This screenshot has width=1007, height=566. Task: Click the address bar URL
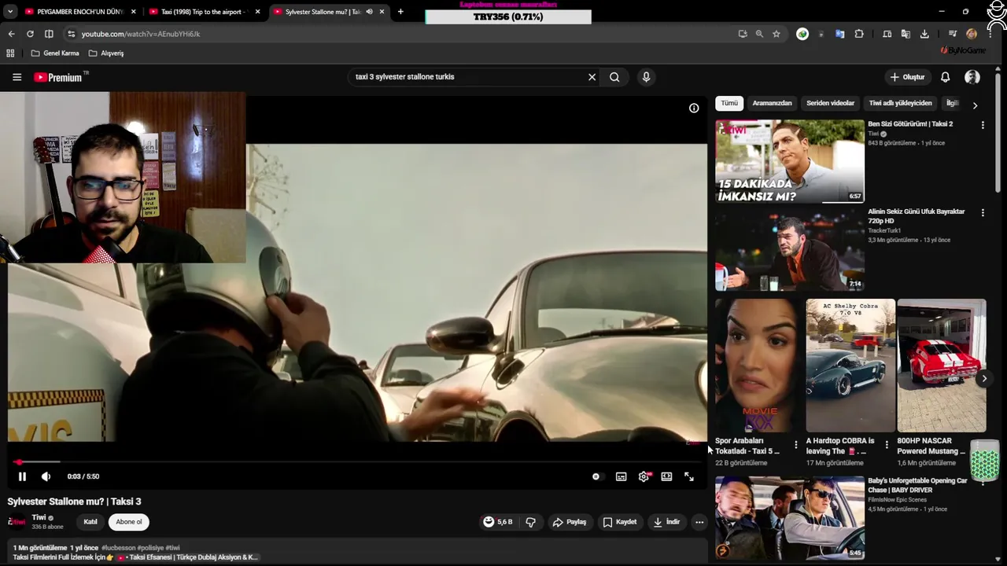pyautogui.click(x=141, y=34)
